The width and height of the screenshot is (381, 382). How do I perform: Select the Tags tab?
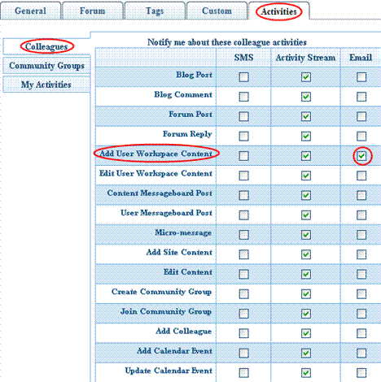click(155, 11)
